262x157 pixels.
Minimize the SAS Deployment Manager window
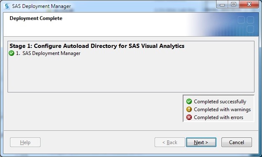222,5
